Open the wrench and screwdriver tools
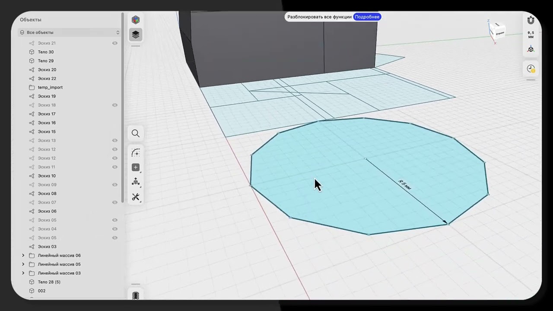This screenshot has width=553, height=311. 136,197
